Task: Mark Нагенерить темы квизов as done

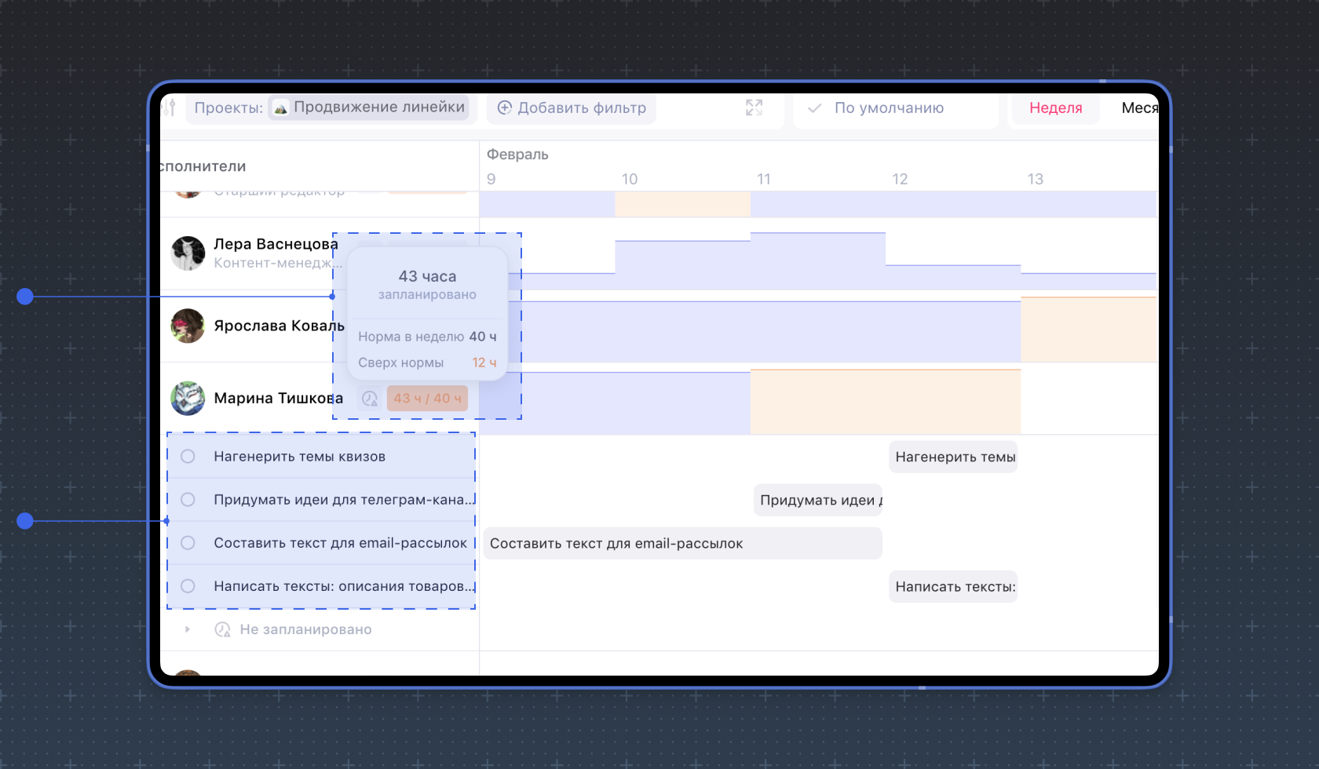Action: (188, 457)
